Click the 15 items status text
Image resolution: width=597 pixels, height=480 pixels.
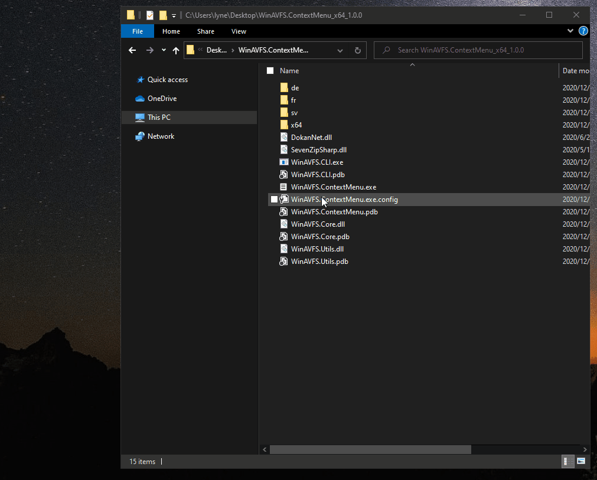(x=142, y=462)
